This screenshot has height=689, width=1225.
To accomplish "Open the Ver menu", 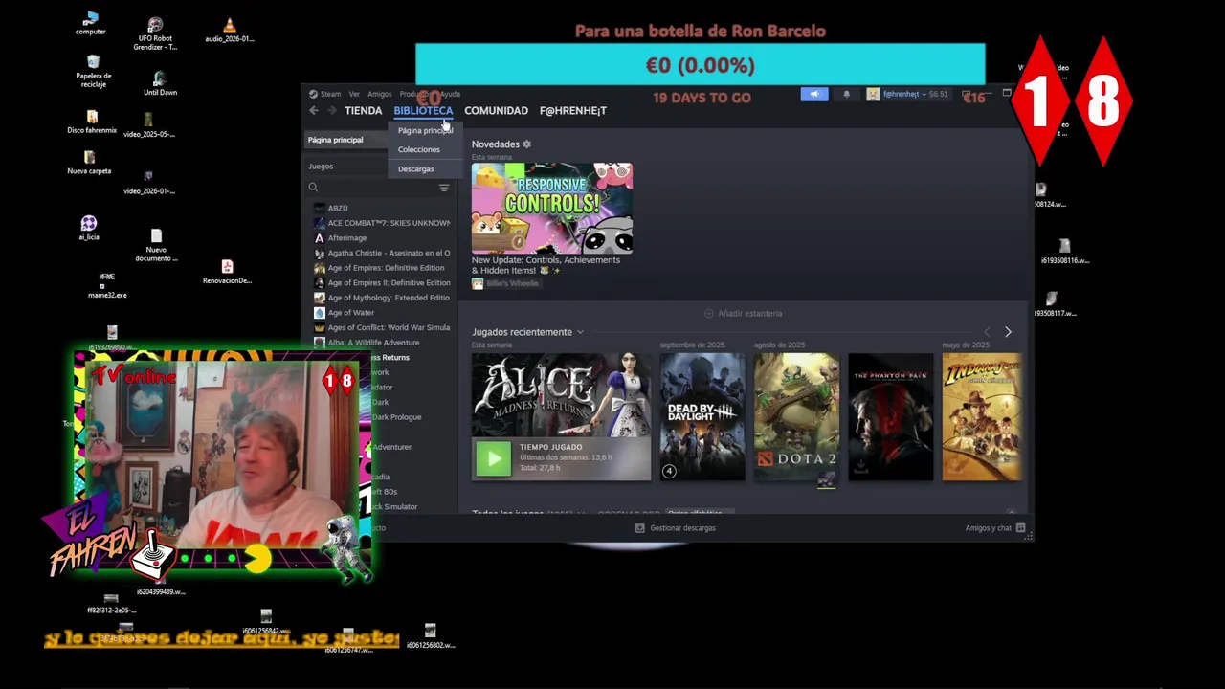I will tap(354, 94).
